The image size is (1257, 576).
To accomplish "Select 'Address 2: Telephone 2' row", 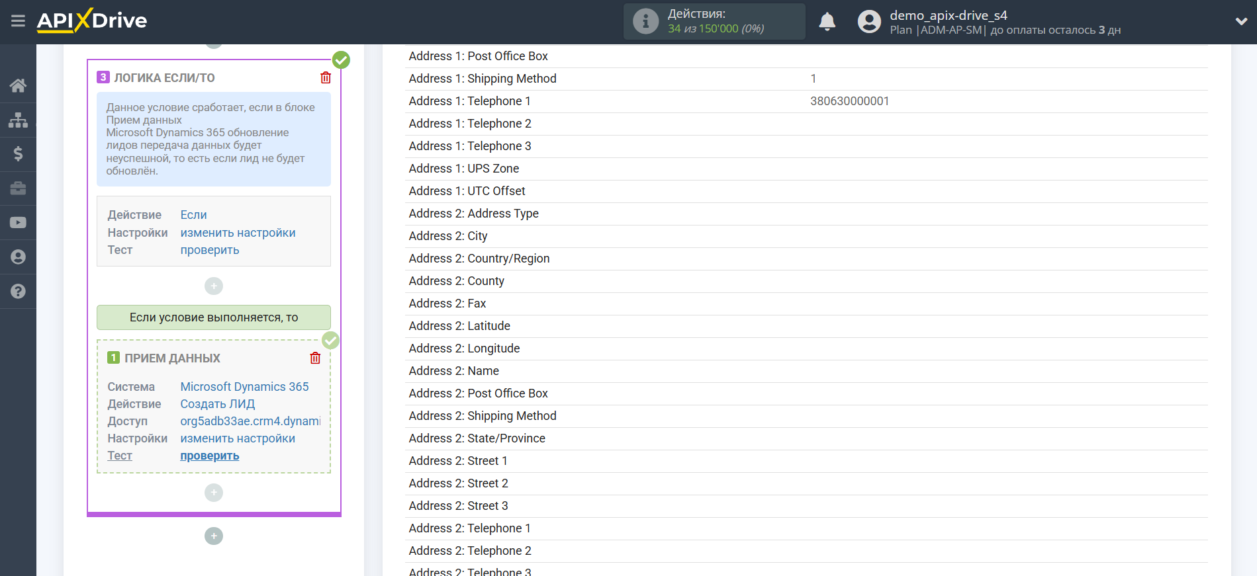I will click(x=806, y=551).
